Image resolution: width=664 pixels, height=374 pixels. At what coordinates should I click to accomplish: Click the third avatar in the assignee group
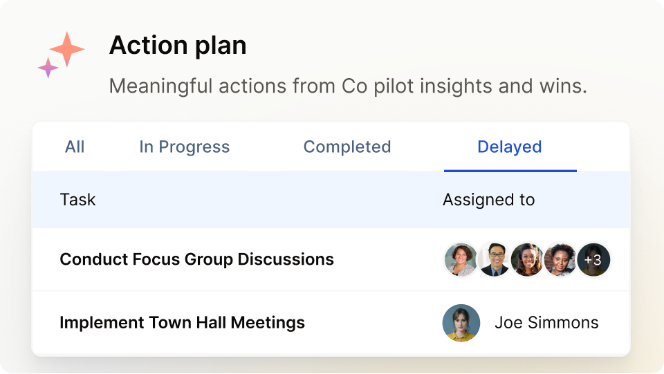[527, 260]
